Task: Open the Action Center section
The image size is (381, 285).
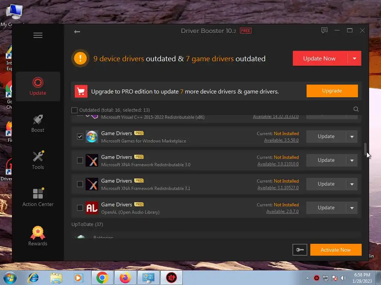Action: tap(38, 197)
